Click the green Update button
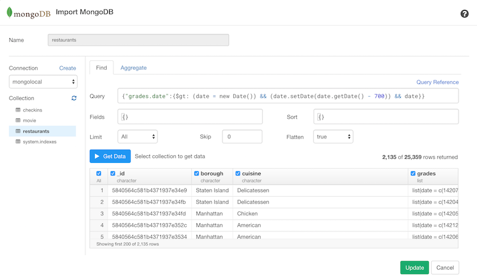477x278 pixels. (414, 268)
